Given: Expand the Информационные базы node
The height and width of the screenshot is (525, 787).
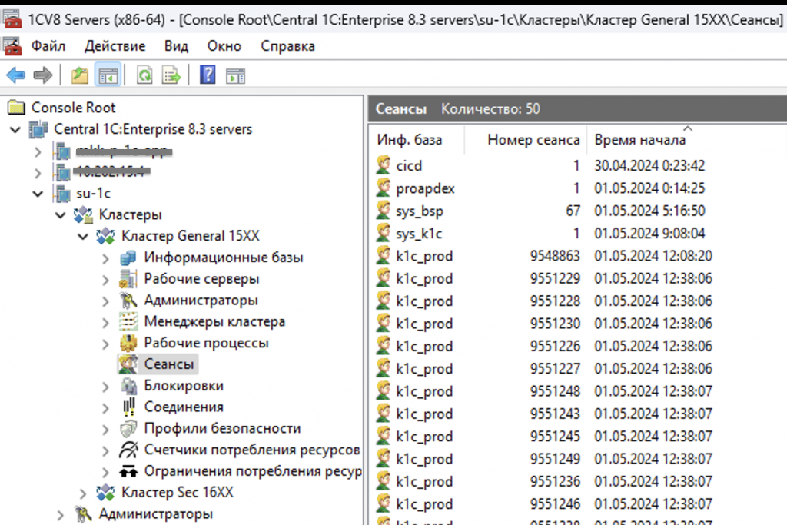Looking at the screenshot, I should click(x=105, y=258).
